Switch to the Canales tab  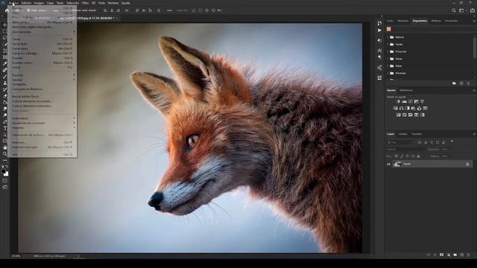(x=402, y=134)
